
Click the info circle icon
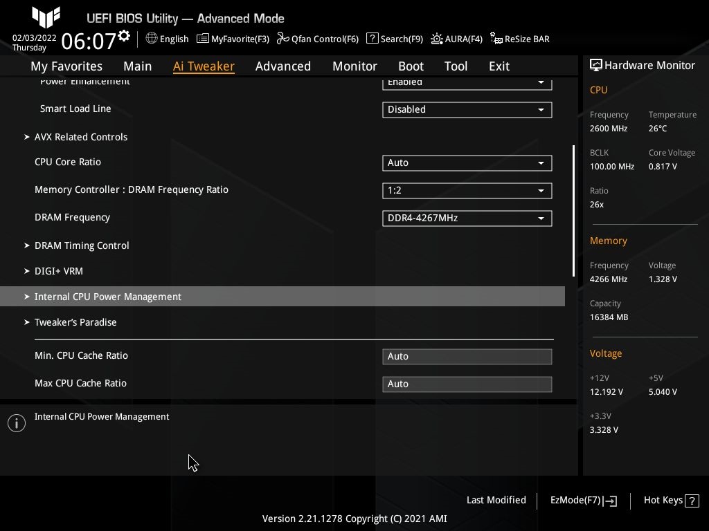[x=17, y=423]
